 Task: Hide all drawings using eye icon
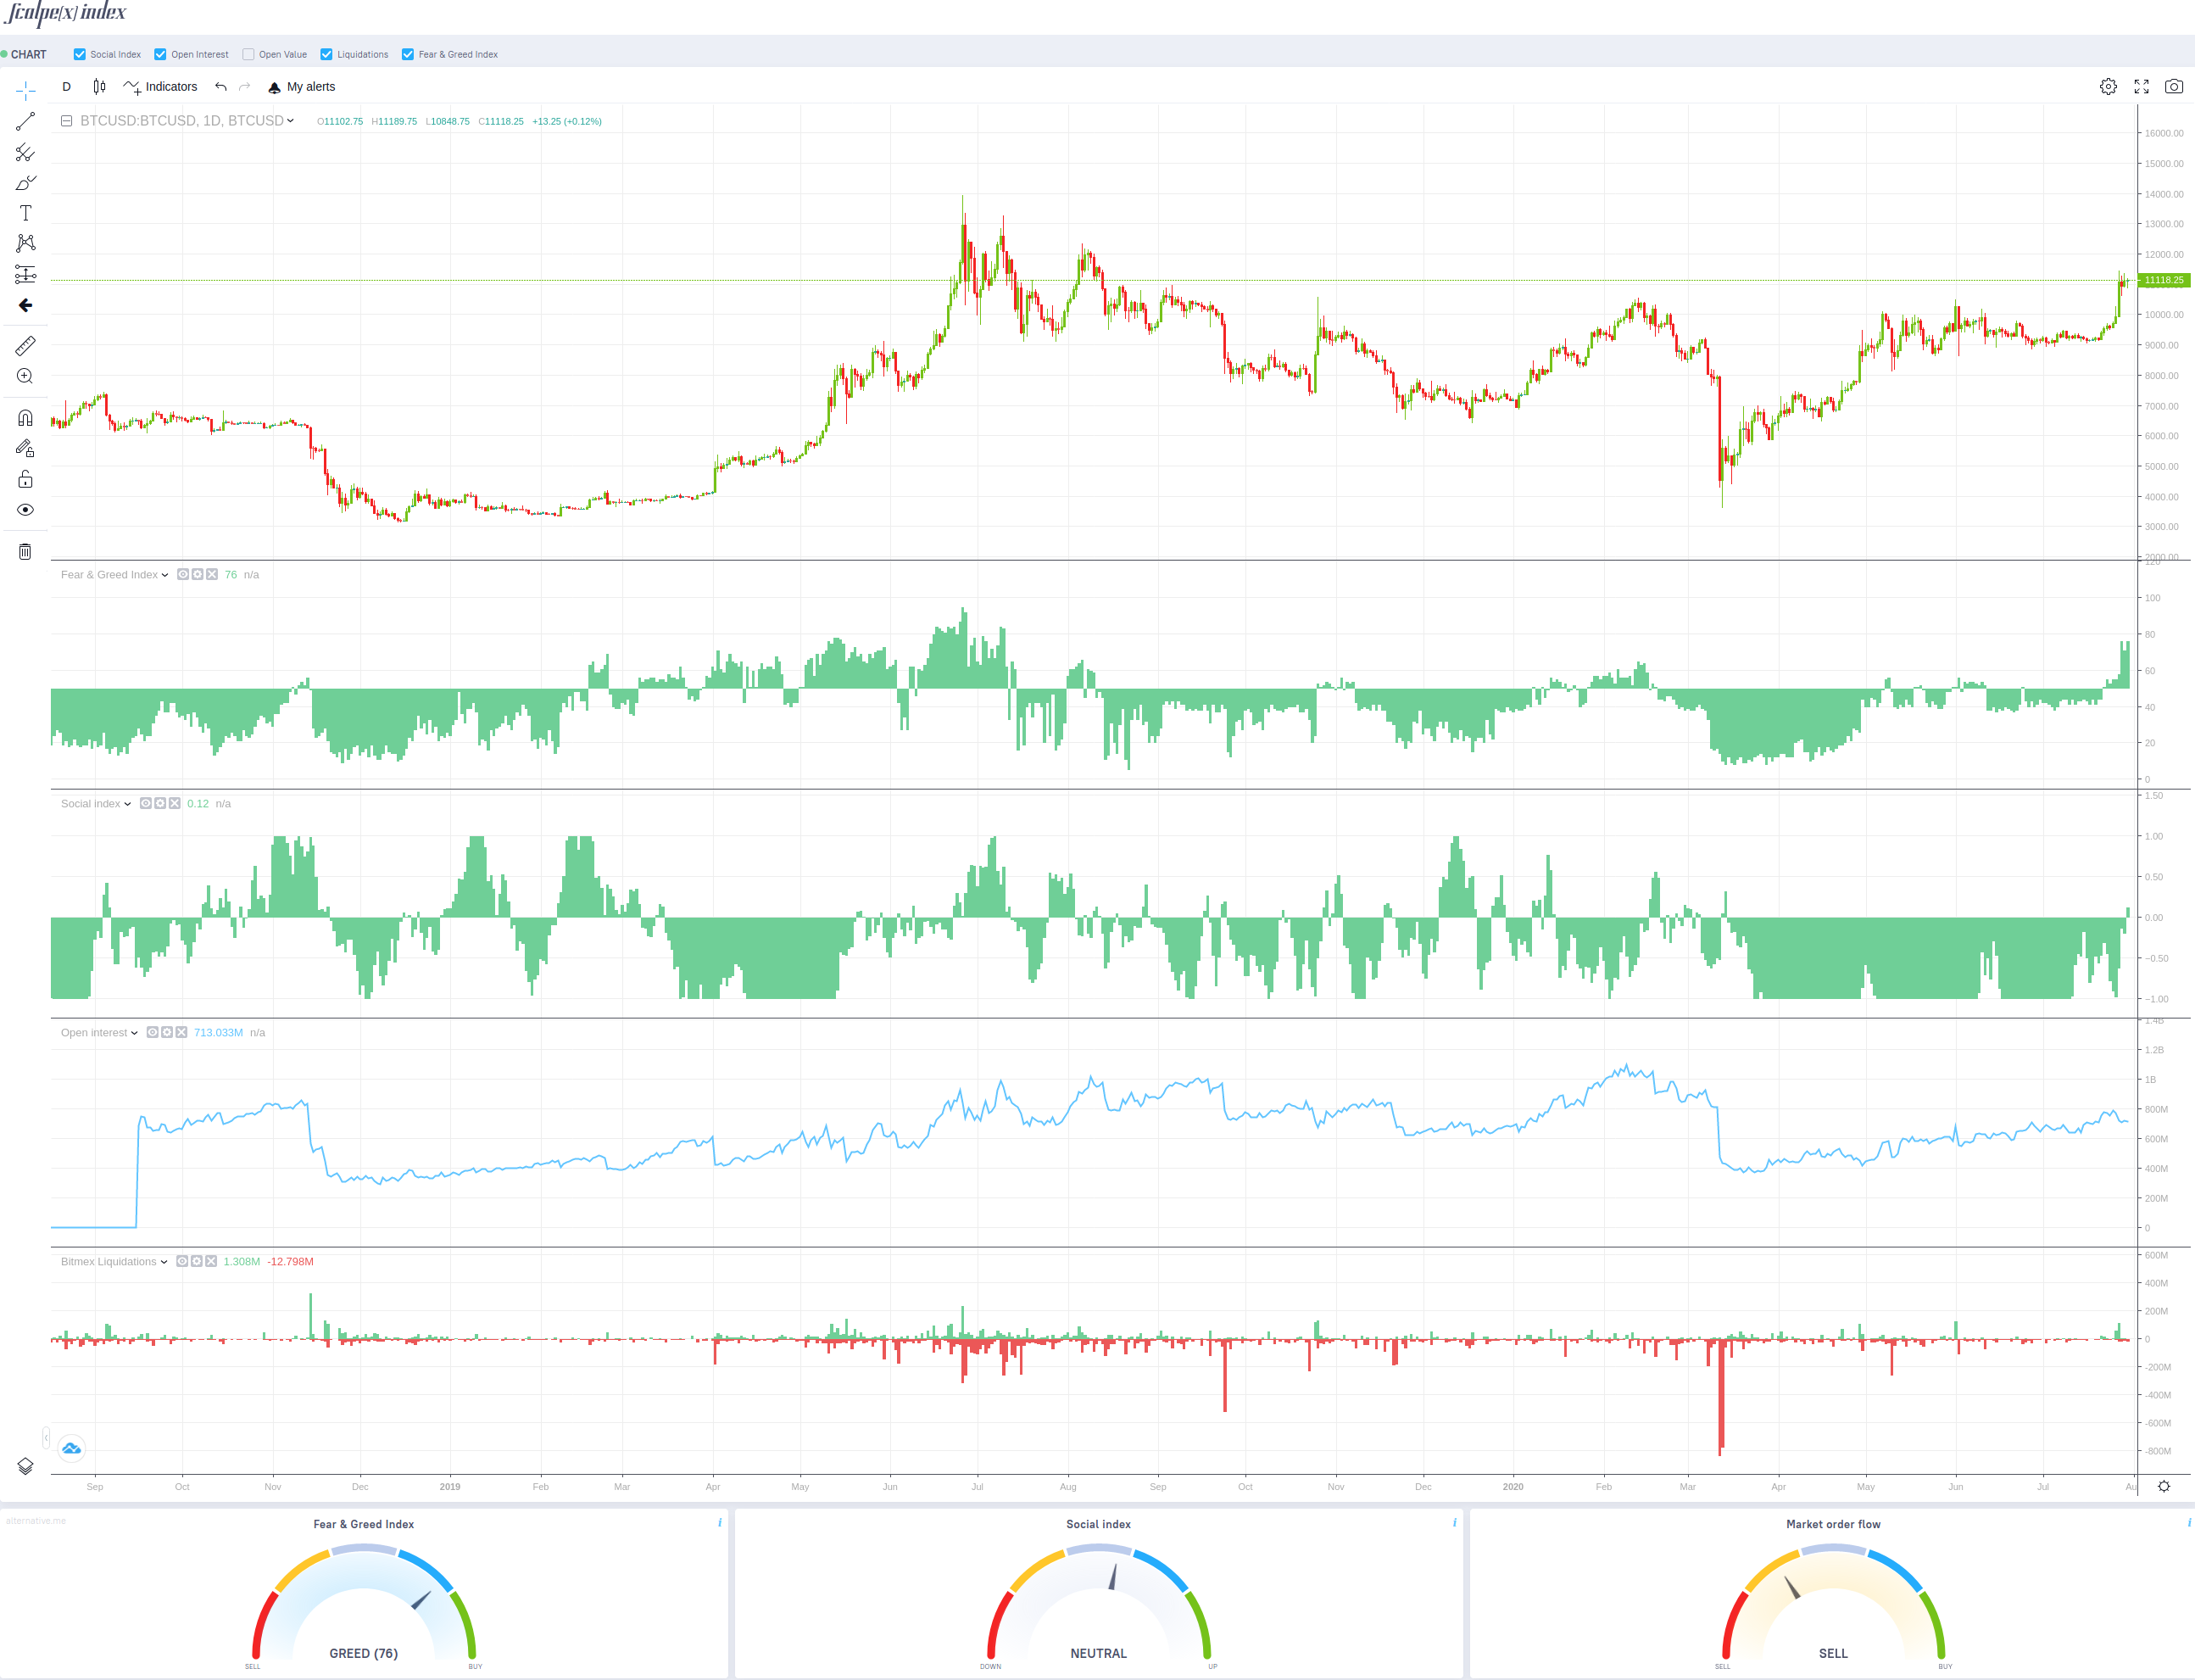pos(25,510)
